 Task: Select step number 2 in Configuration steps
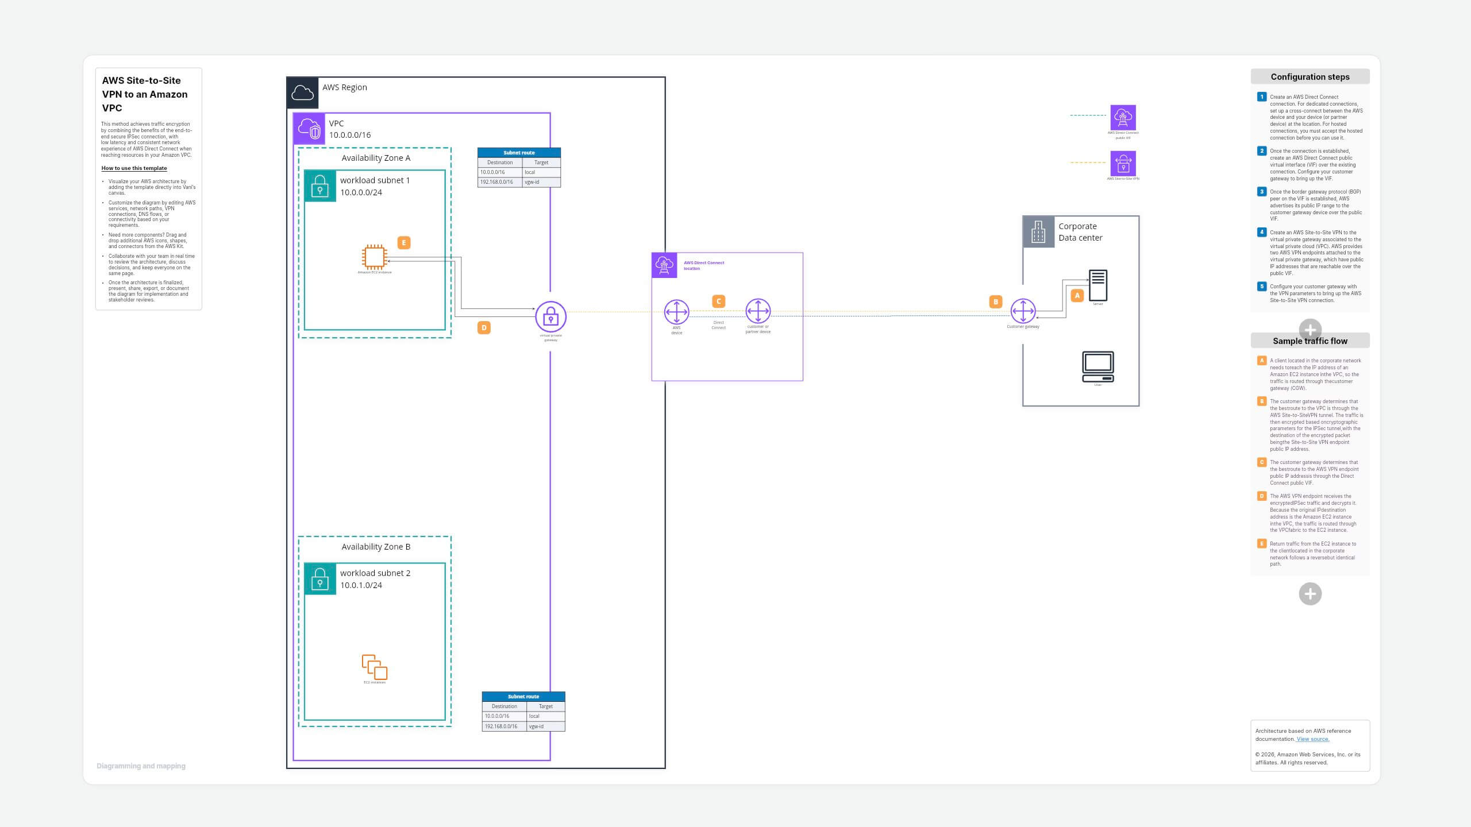[x=1262, y=151]
